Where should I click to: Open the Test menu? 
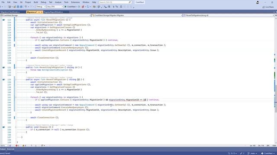tap(51, 2)
